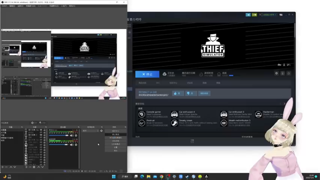320x180 pixels.
Task: Add Thief Simulator to favorites star
Action: click(288, 73)
